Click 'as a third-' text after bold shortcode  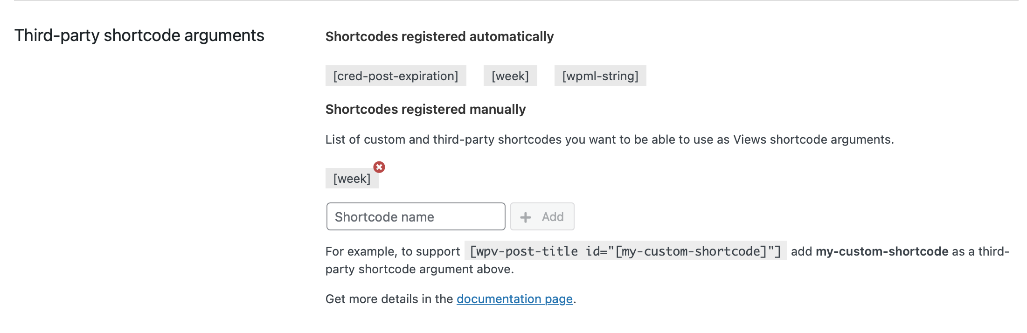[980, 251]
